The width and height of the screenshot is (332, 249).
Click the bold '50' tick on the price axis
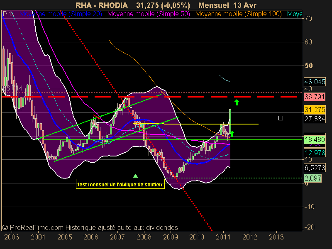click(x=309, y=66)
